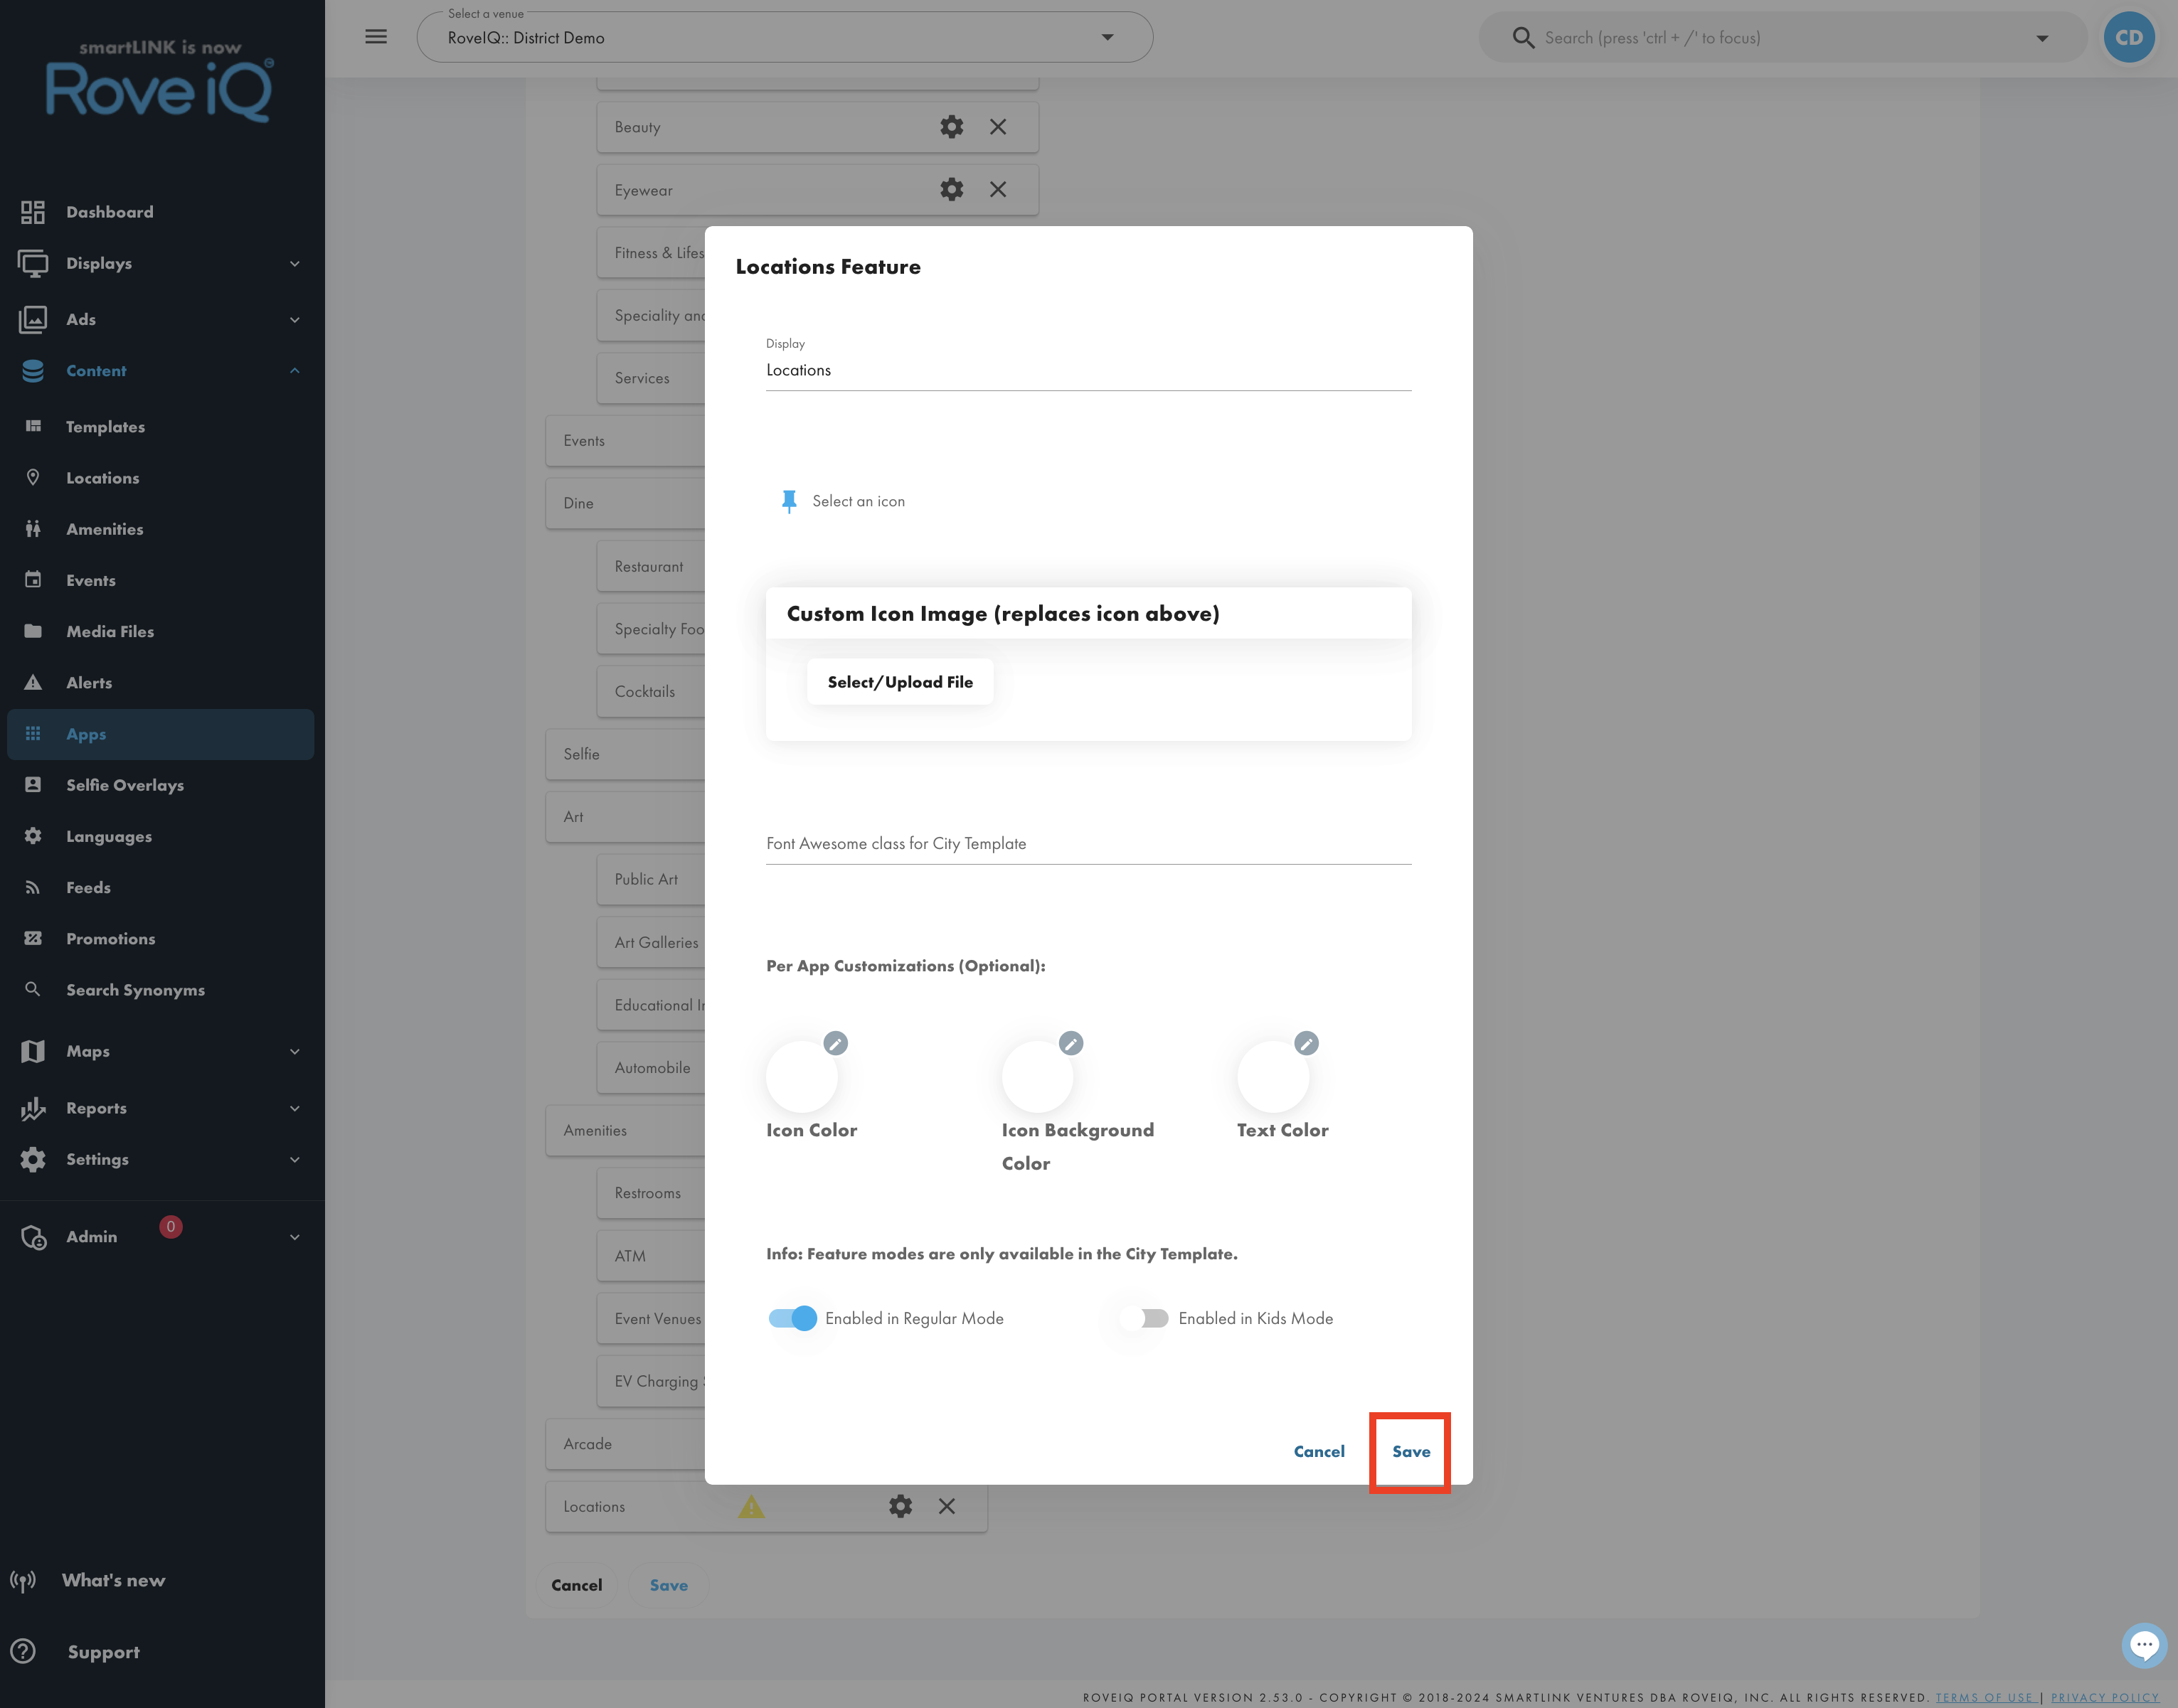2178x1708 pixels.
Task: Select the Arcade feature row
Action: [625, 1444]
